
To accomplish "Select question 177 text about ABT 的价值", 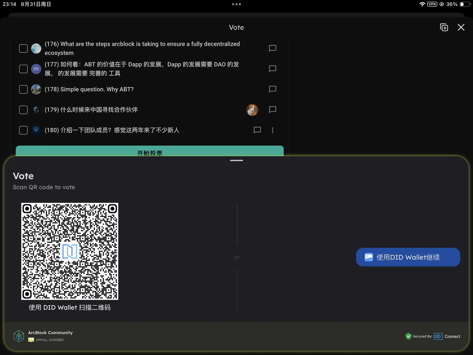I will [x=142, y=69].
